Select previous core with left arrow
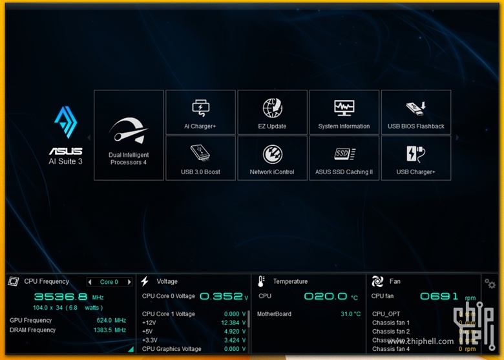 click(x=90, y=282)
